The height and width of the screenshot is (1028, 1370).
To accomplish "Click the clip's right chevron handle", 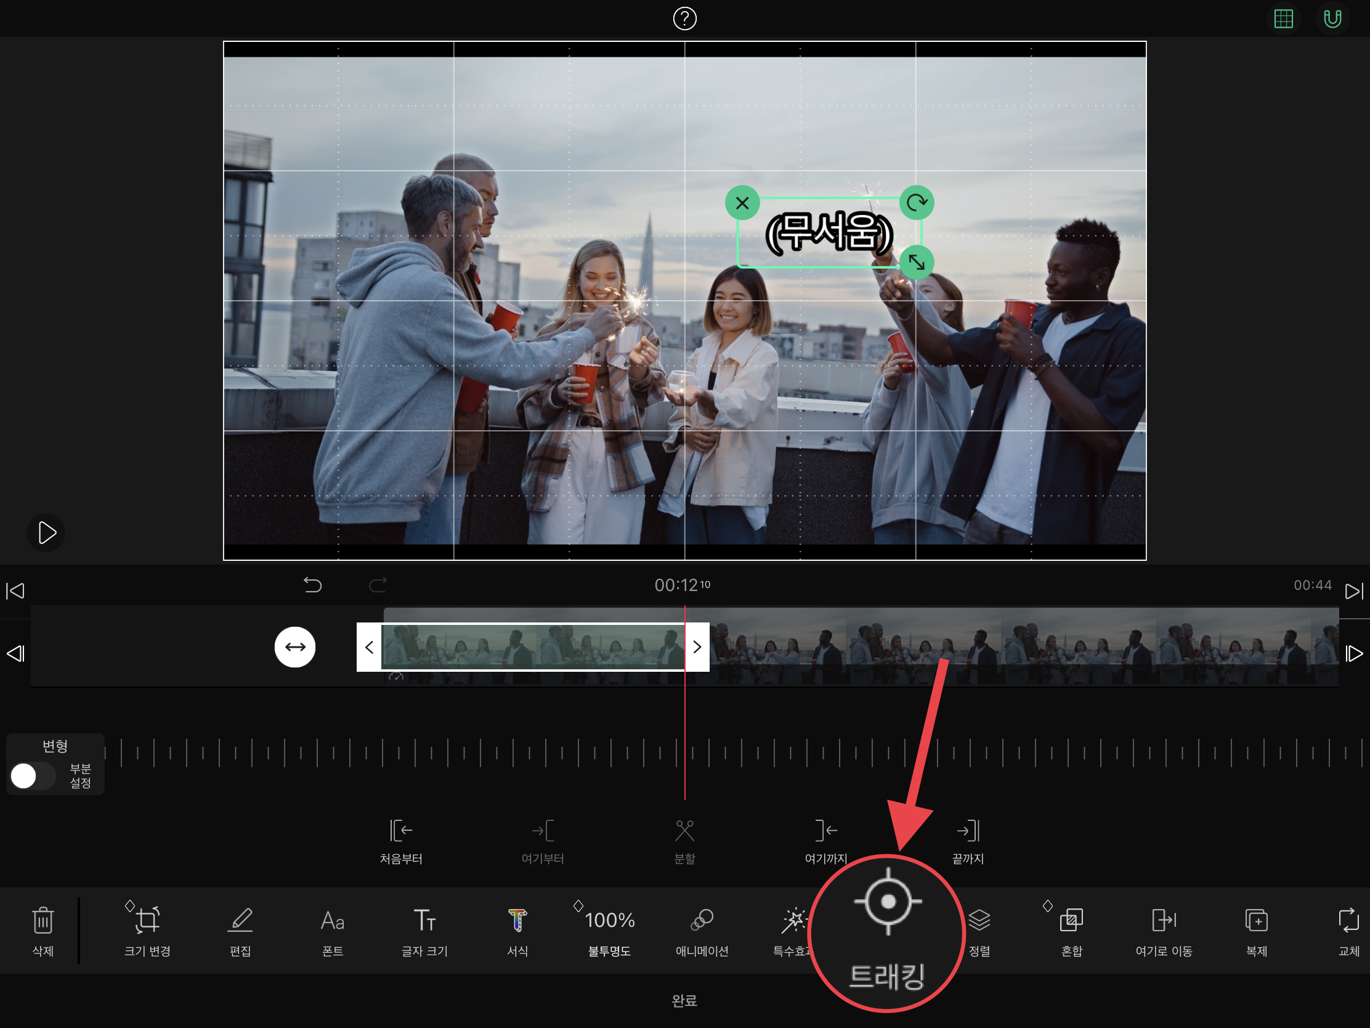I will coord(697,647).
